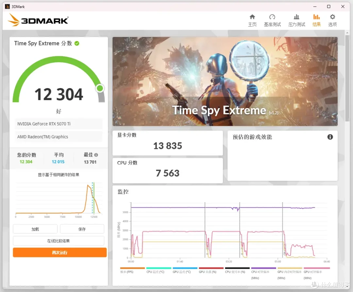Click the Time Spy Extreme 分数 heading

pos(43,43)
